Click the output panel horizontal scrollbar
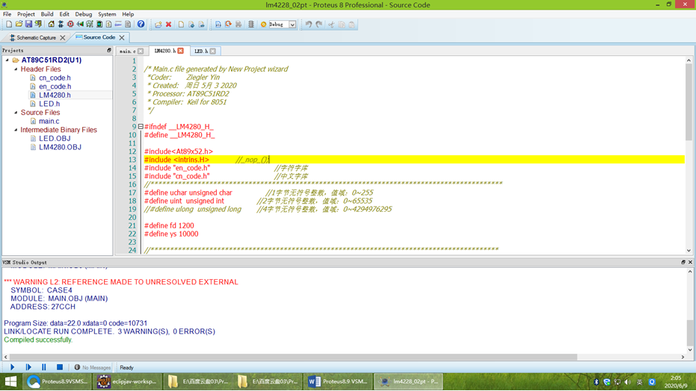 coord(293,357)
